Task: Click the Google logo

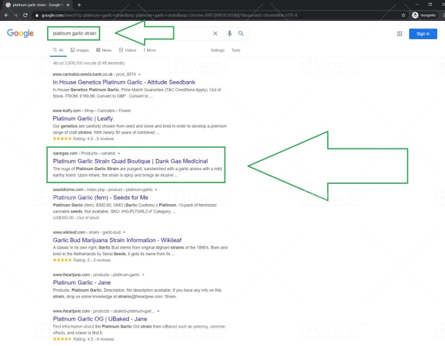Action: (x=20, y=33)
